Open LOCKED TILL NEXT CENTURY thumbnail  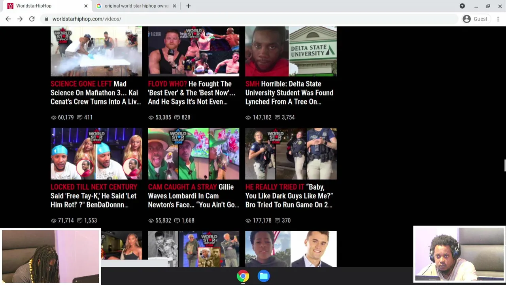point(96,154)
